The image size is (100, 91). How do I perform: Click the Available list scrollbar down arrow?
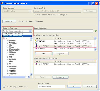tap(95, 49)
